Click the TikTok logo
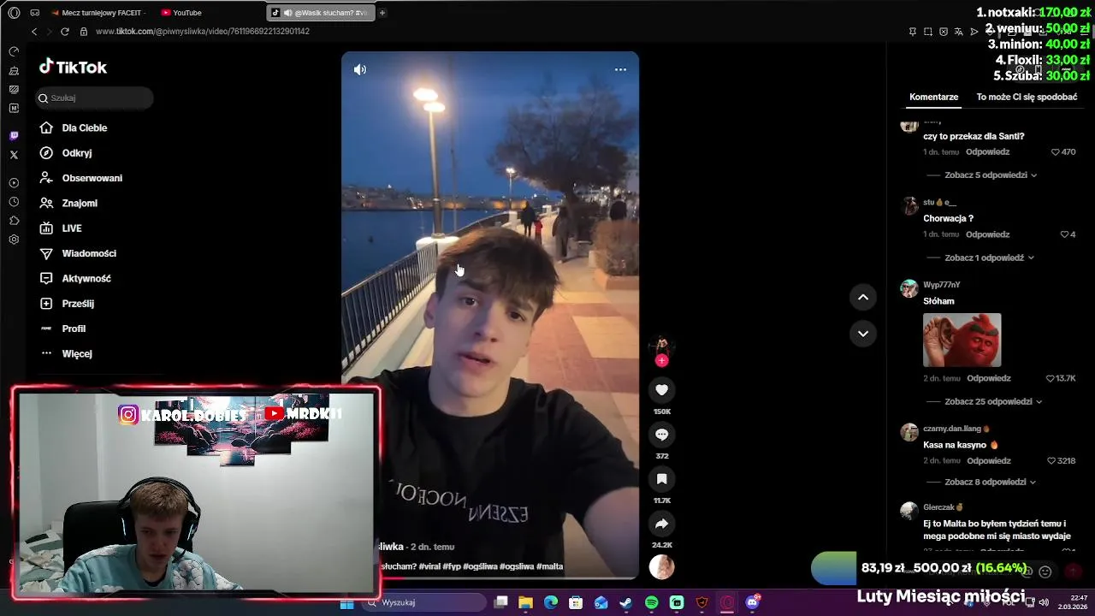 click(73, 67)
